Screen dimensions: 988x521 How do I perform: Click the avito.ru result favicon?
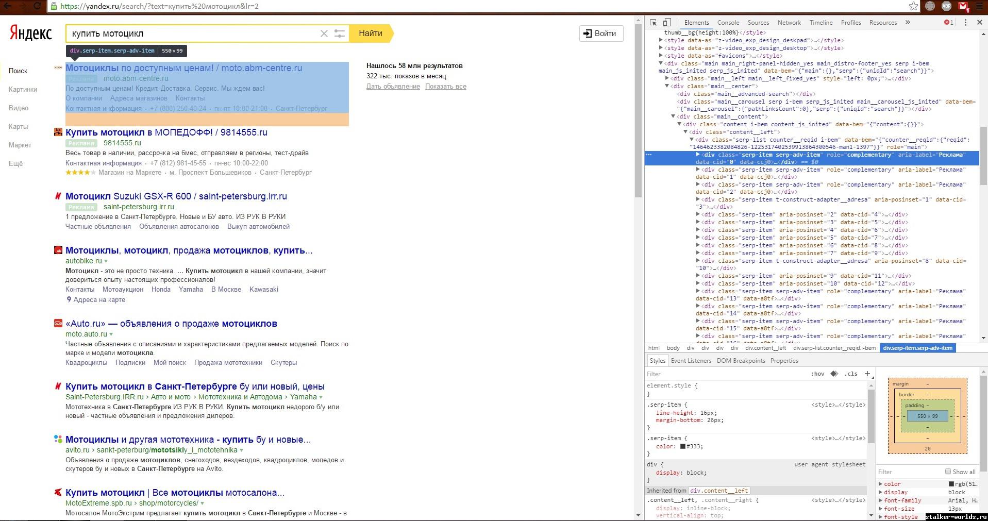pos(58,439)
